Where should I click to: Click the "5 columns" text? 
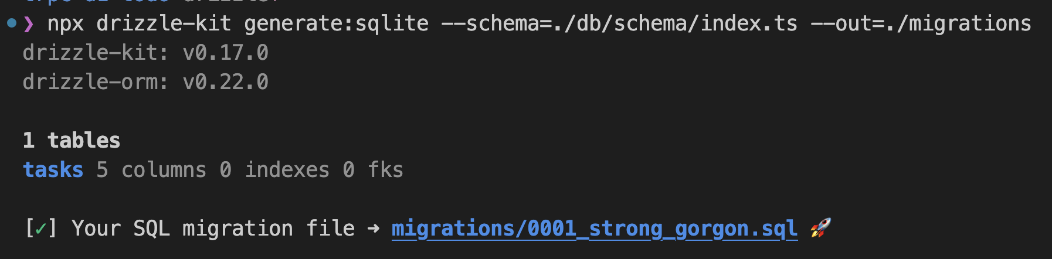tap(151, 170)
